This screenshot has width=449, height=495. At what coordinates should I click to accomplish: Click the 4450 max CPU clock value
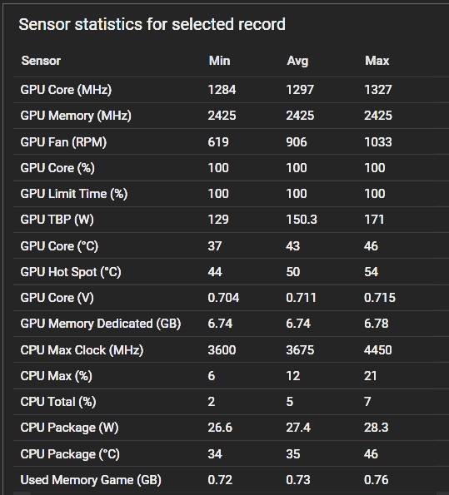tap(378, 349)
